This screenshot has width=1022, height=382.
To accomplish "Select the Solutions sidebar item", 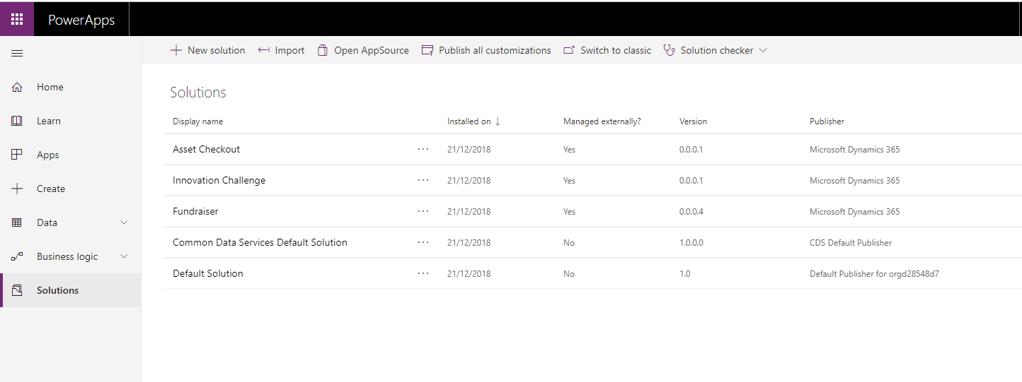I will click(x=71, y=290).
